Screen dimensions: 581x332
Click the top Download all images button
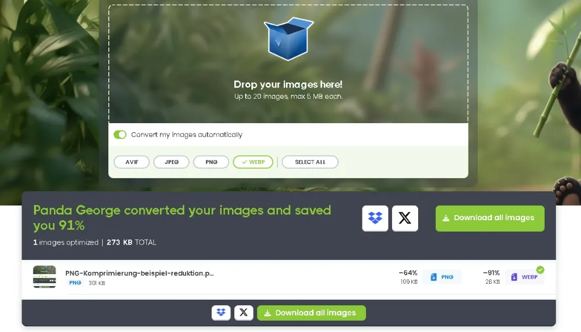point(490,218)
